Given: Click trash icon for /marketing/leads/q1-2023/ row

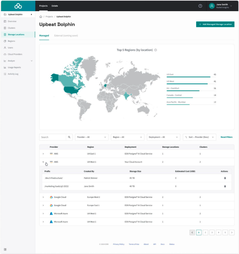Looking at the screenshot, I should coord(225,186).
